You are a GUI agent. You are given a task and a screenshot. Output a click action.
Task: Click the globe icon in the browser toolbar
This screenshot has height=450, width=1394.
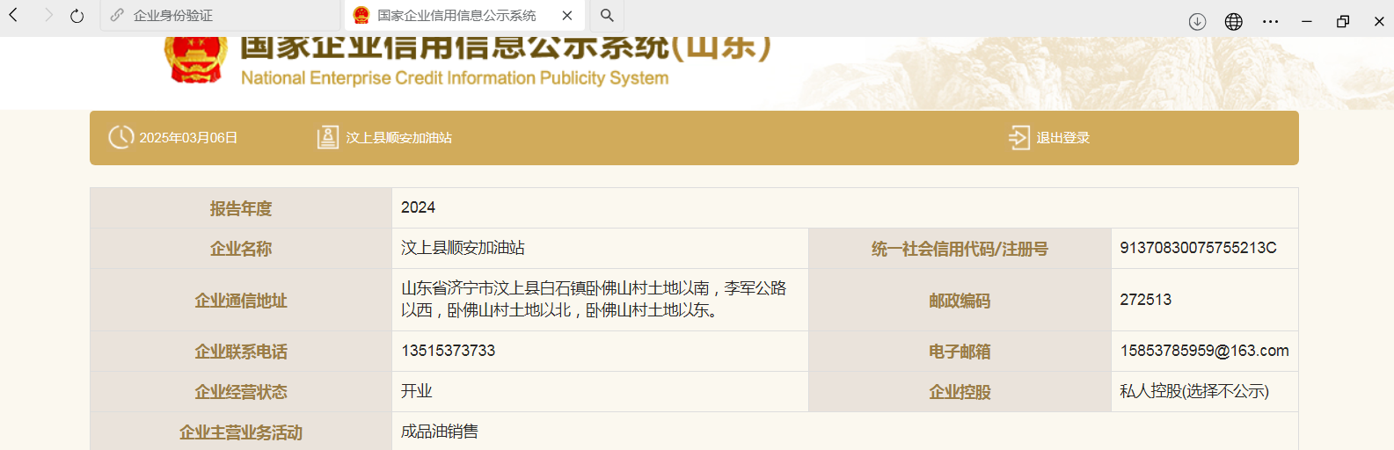pos(1234,21)
